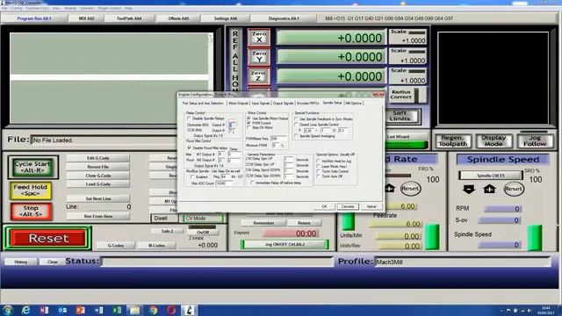
Task: Click Cycle Start Alt-R button
Action: point(33,167)
